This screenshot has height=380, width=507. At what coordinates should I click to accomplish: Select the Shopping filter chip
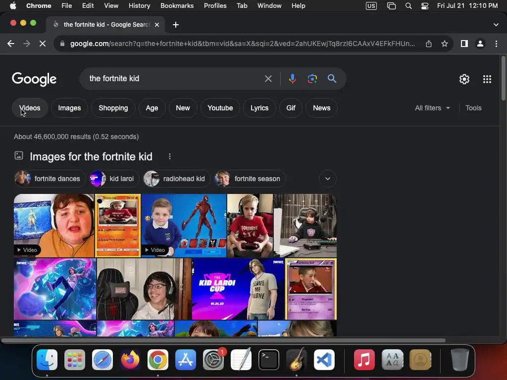tap(113, 108)
